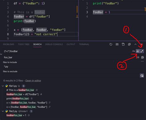Collapse the replace field with left chevron
Image resolution: width=146 pixels, height=120 pixels.
[x=1, y=54]
